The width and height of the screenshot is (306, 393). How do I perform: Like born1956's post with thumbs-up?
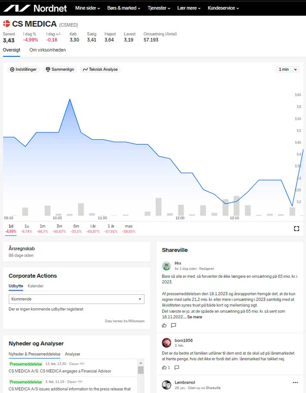[164, 368]
